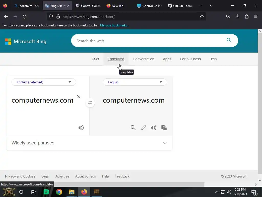List all tabs with the chevron

pyautogui.click(x=211, y=6)
